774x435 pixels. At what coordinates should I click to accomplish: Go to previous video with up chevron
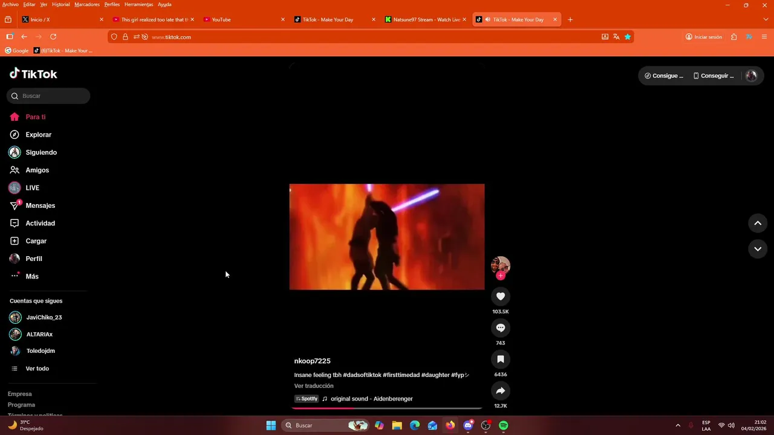tap(758, 223)
